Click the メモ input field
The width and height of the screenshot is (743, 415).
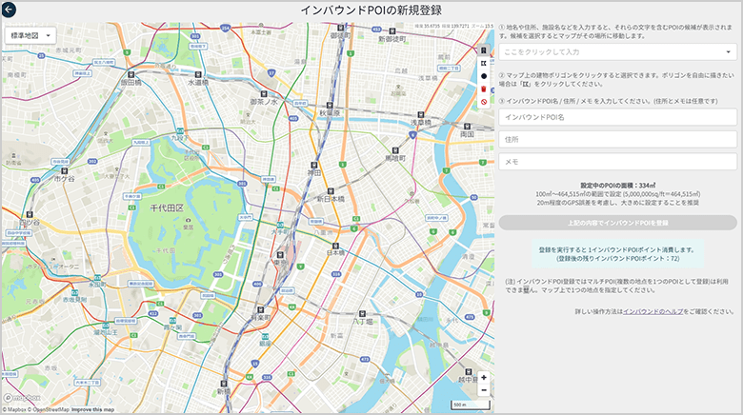618,162
